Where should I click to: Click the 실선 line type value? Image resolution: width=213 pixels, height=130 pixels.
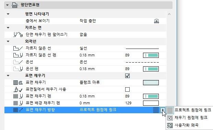[83, 48]
